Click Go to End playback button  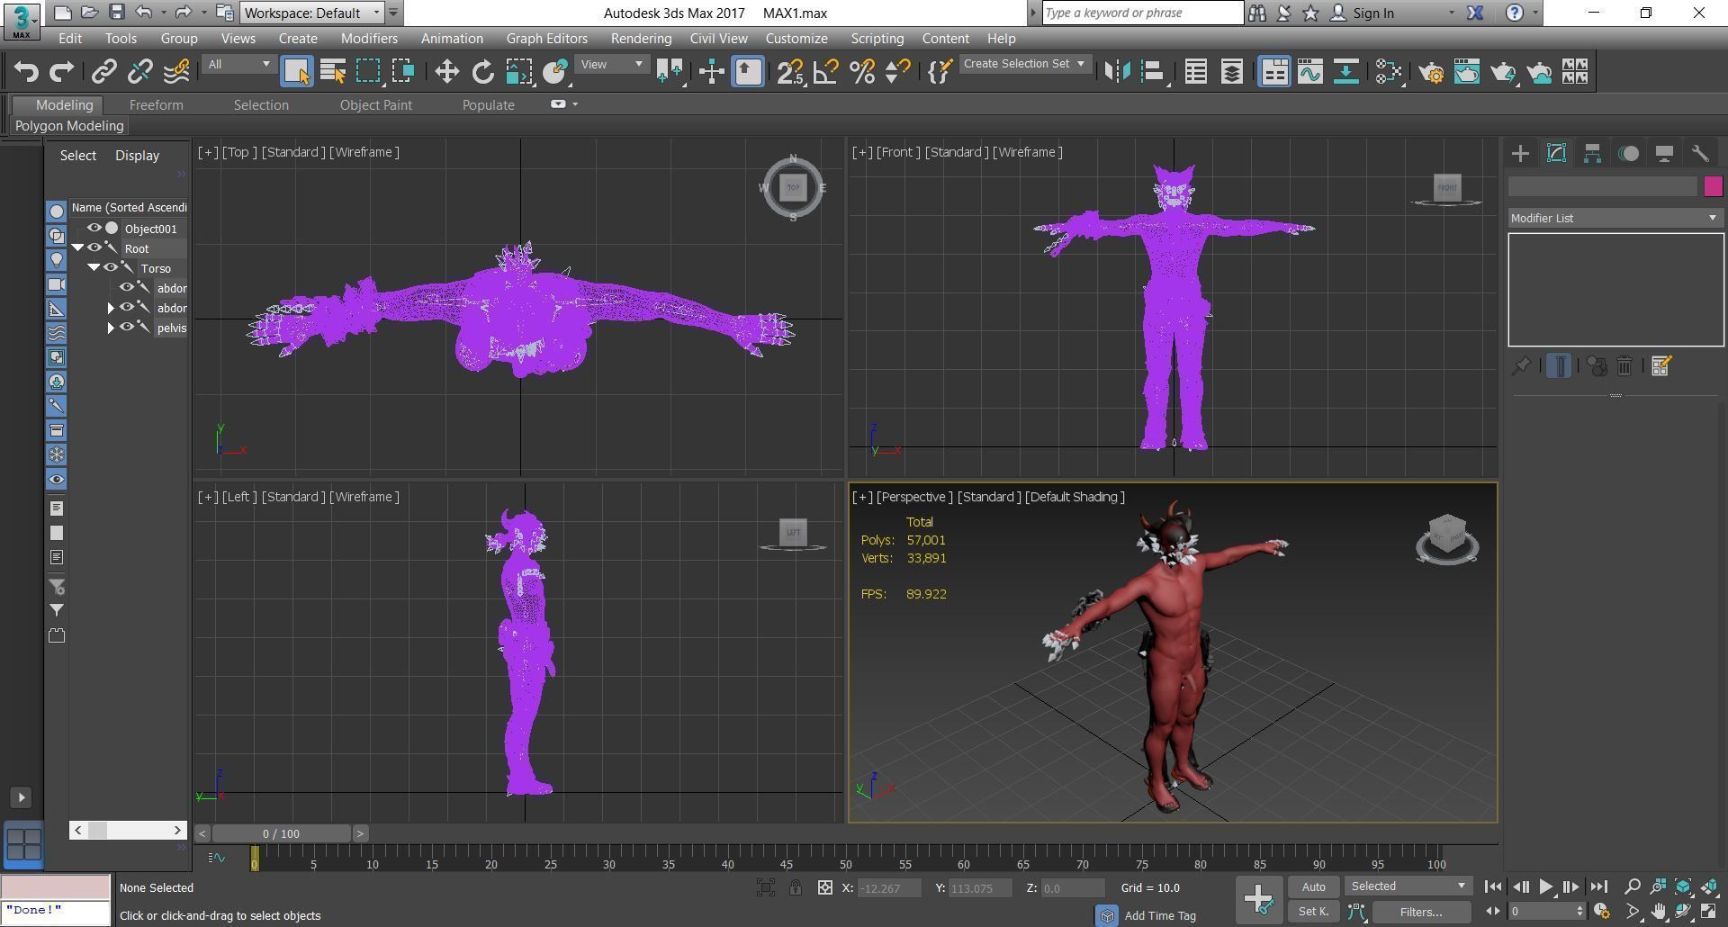[x=1598, y=886]
